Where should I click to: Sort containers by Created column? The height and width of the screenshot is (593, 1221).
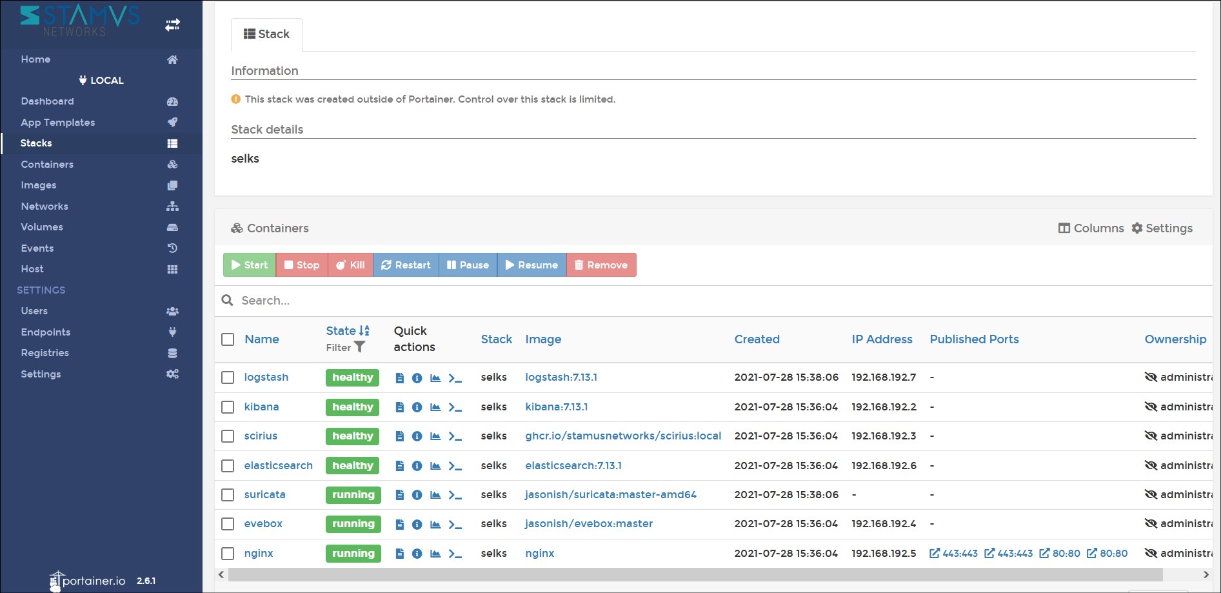[757, 339]
